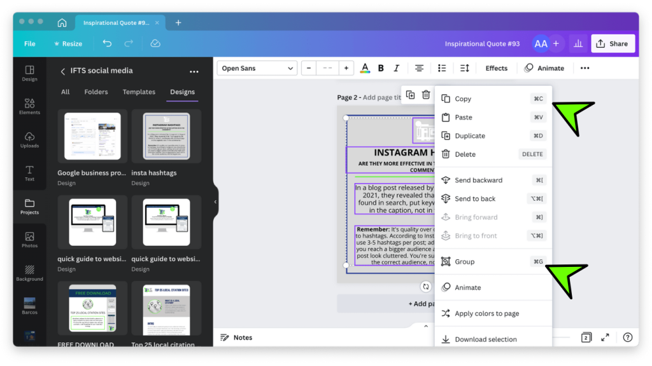Switch to the Designs tab
The width and height of the screenshot is (652, 366).
[182, 91]
